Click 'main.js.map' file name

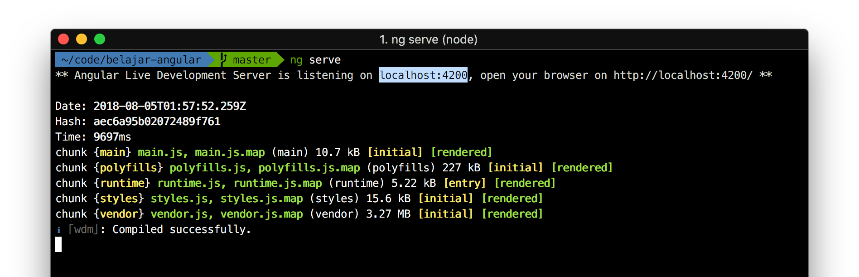coord(230,152)
